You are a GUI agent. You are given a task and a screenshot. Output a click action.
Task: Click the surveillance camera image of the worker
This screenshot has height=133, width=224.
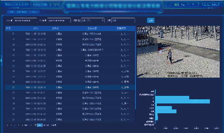pos(178,52)
